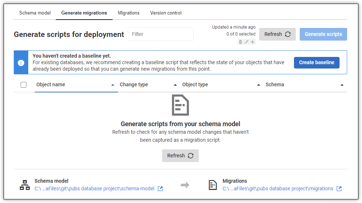Sort by Schema column arrow
Image resolution: width=362 pixels, height=203 pixels.
[x=342, y=85]
